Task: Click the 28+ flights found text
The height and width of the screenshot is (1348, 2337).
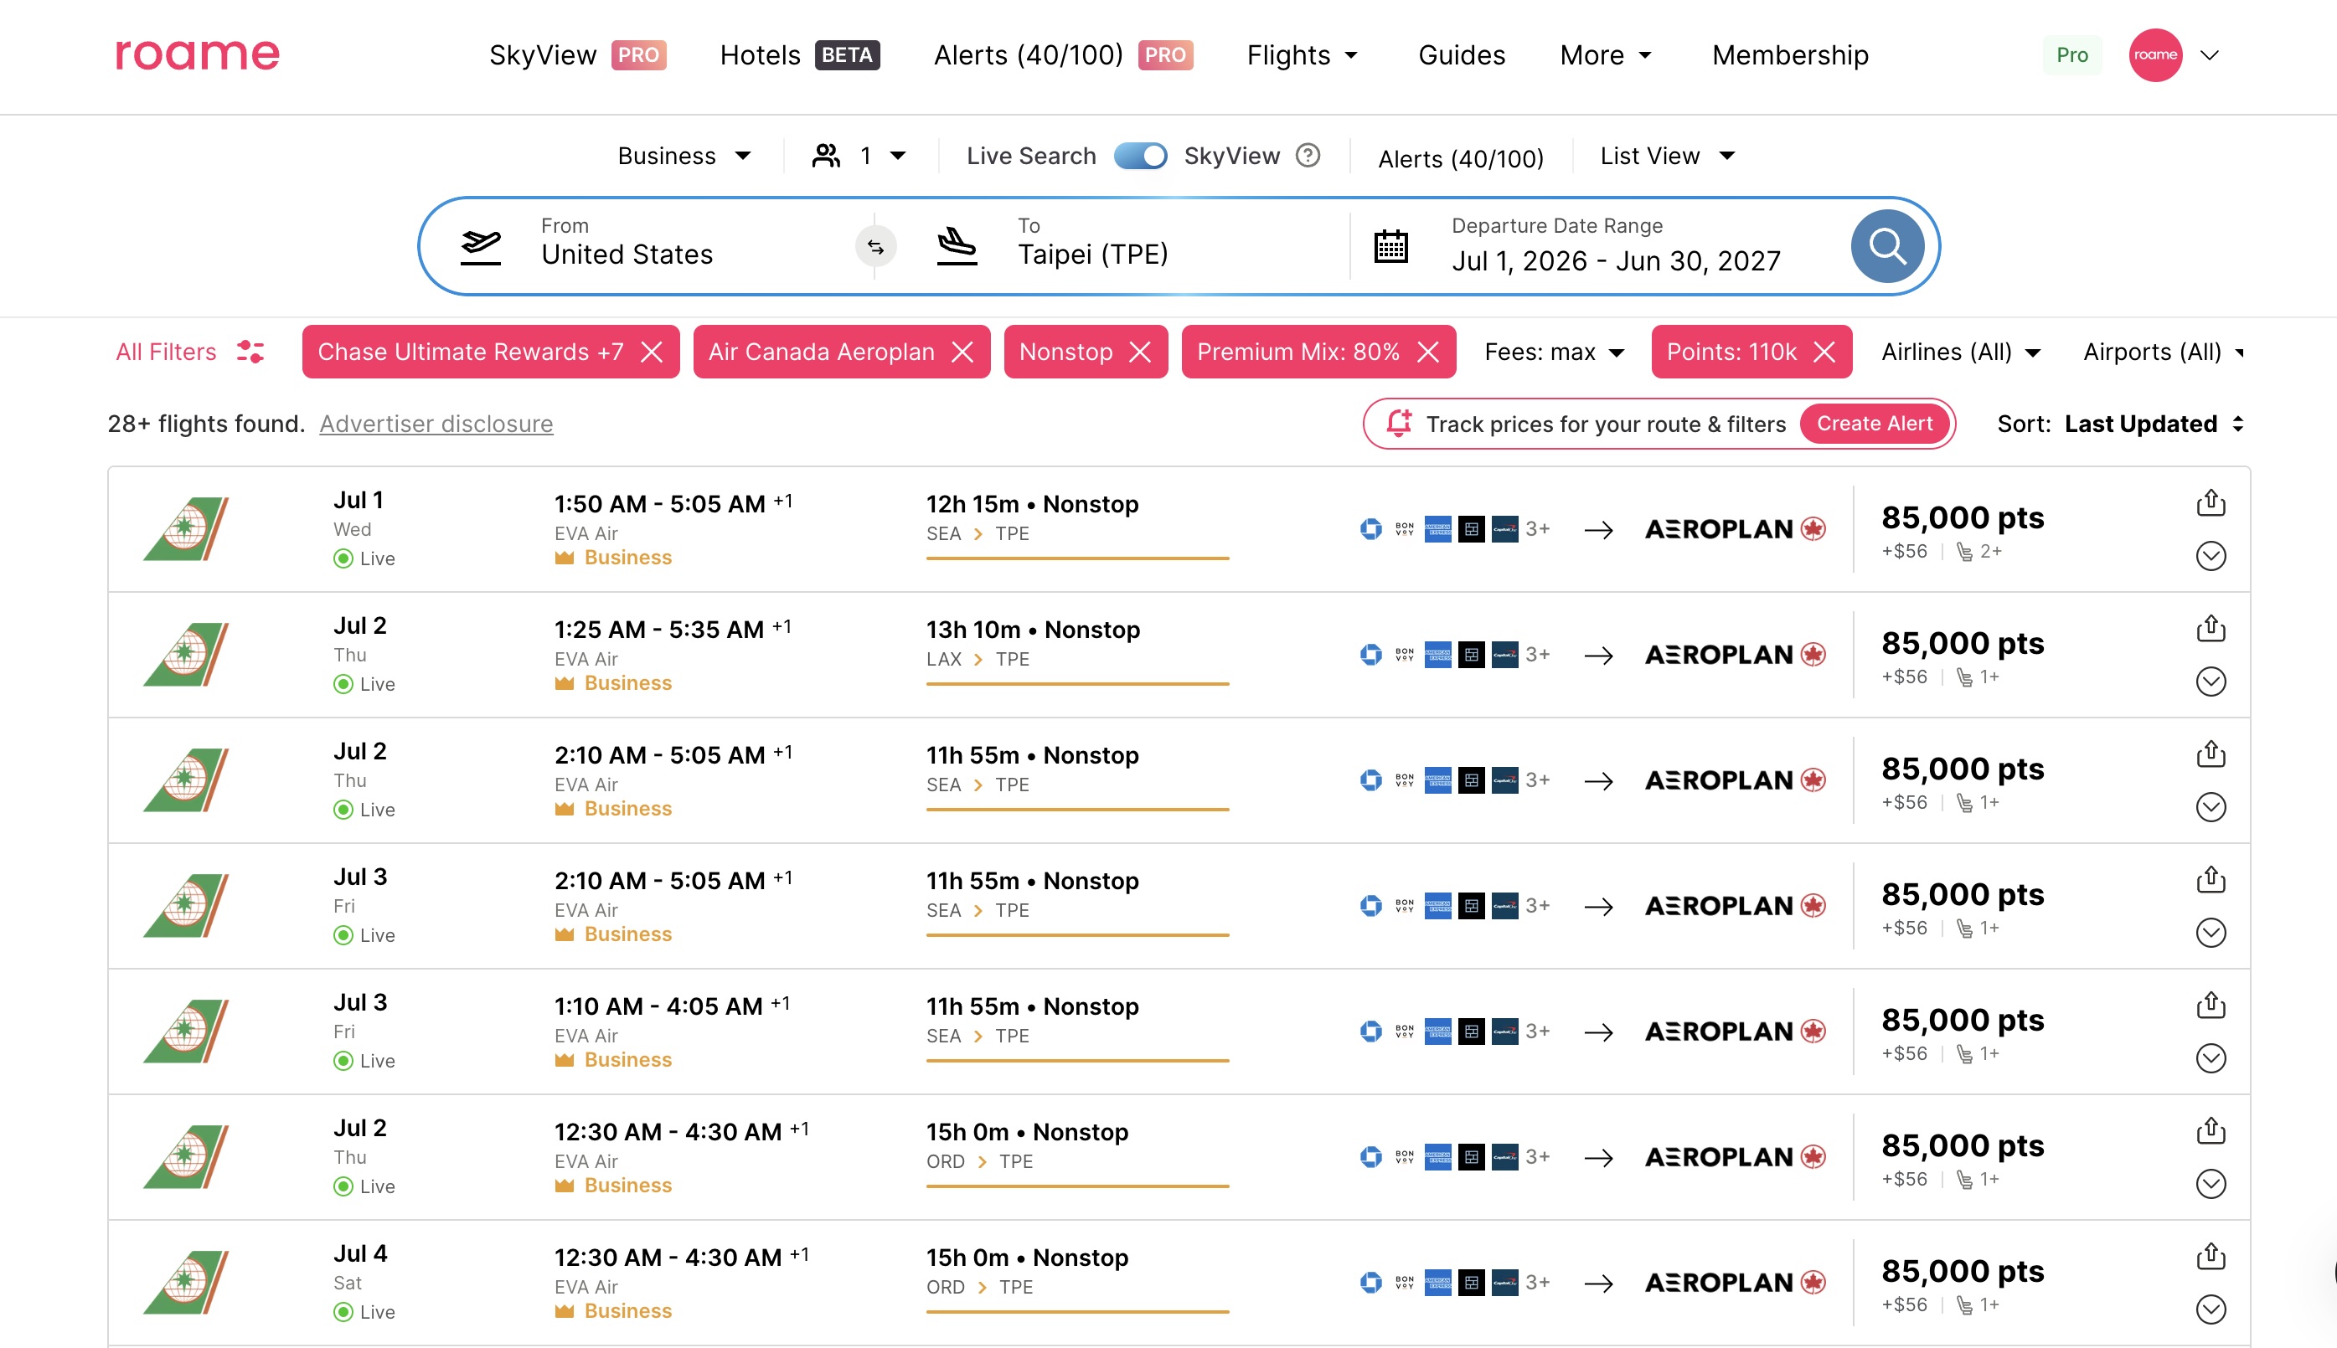Action: (x=205, y=423)
